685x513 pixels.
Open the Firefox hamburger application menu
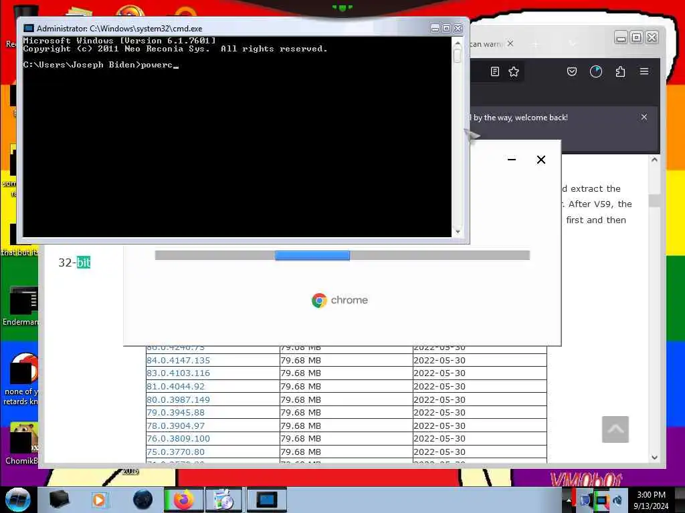pos(644,71)
